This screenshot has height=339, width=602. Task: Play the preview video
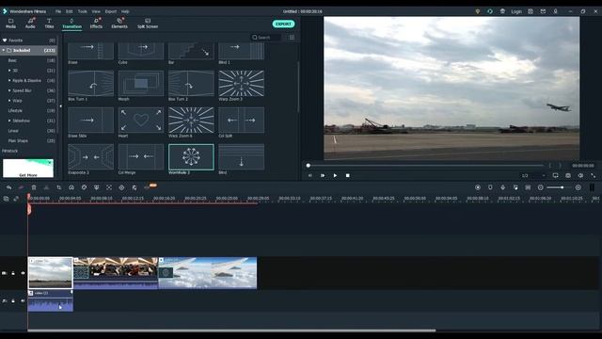tap(335, 176)
